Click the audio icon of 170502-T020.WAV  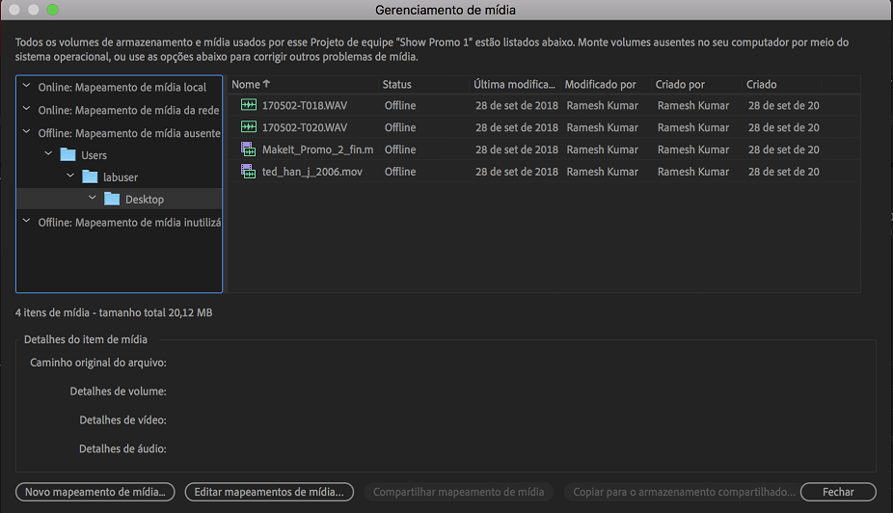coord(248,127)
